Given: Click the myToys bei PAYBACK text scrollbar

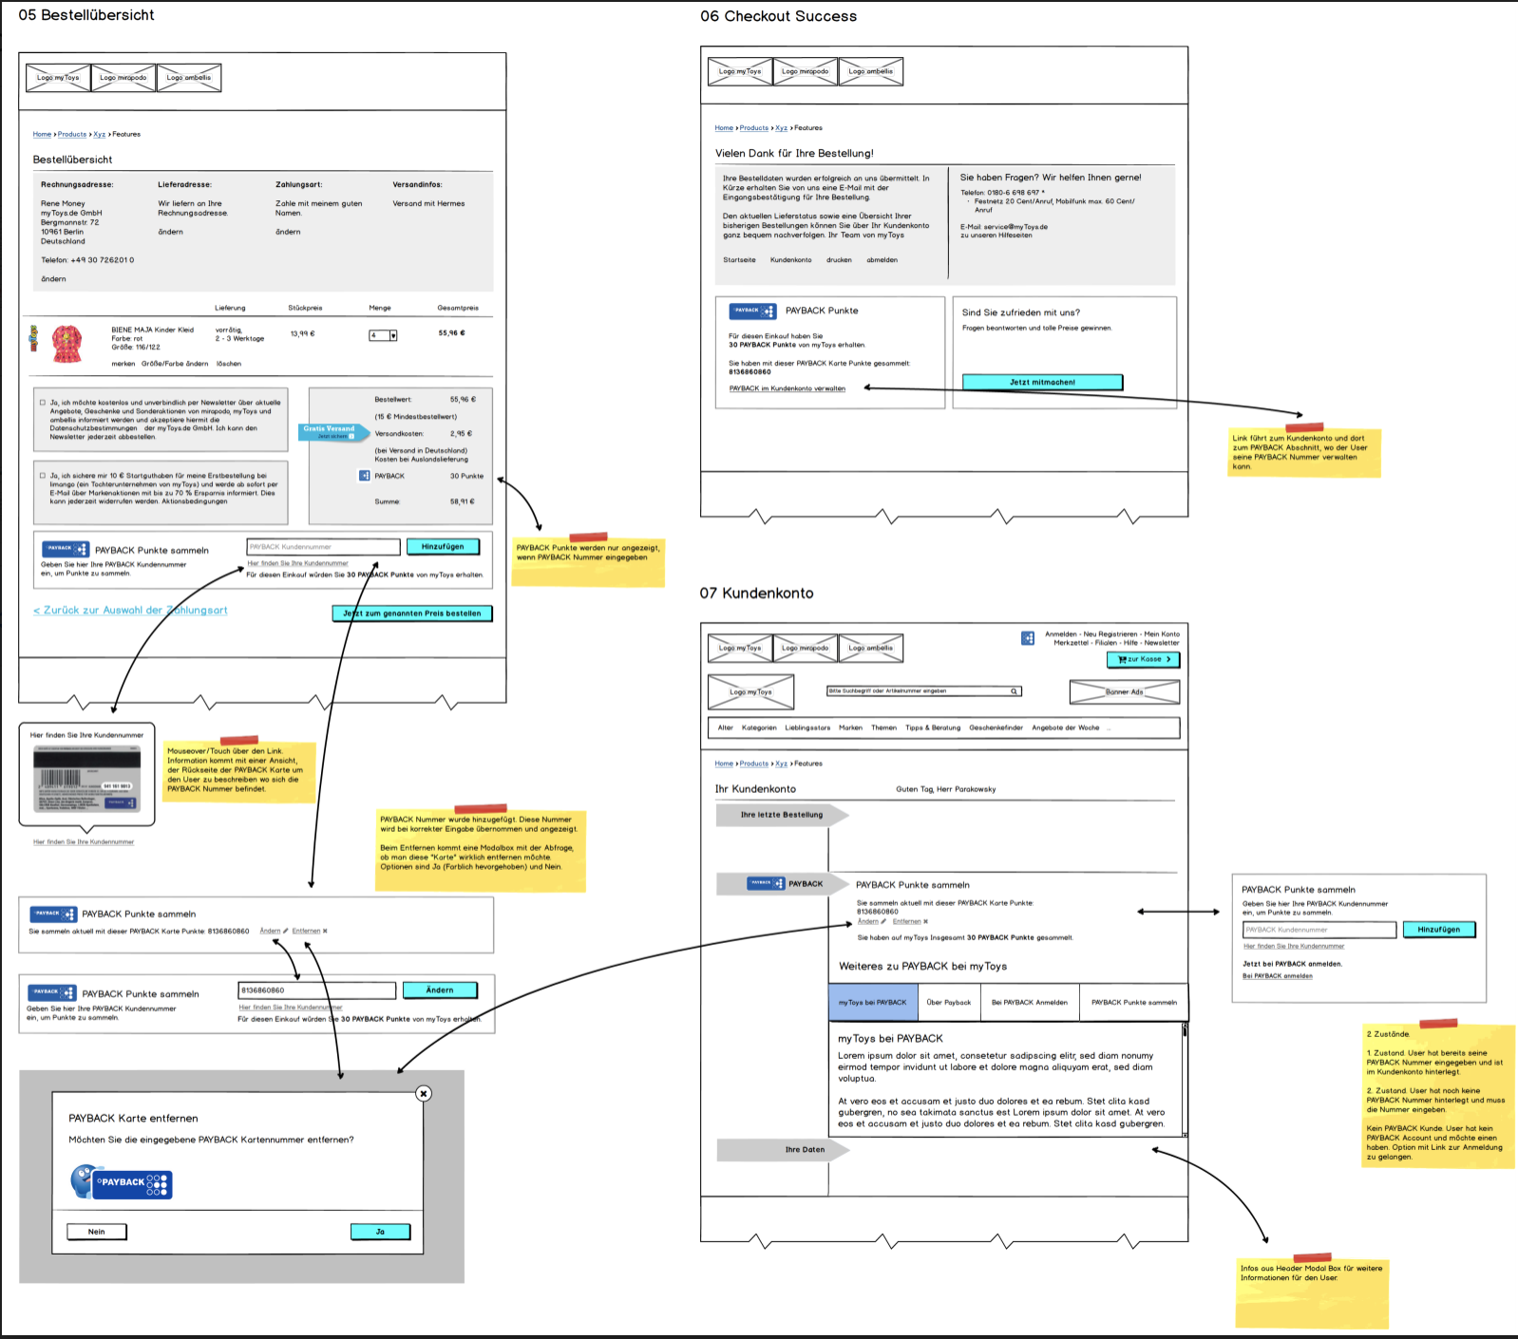Looking at the screenshot, I should tap(1185, 1079).
